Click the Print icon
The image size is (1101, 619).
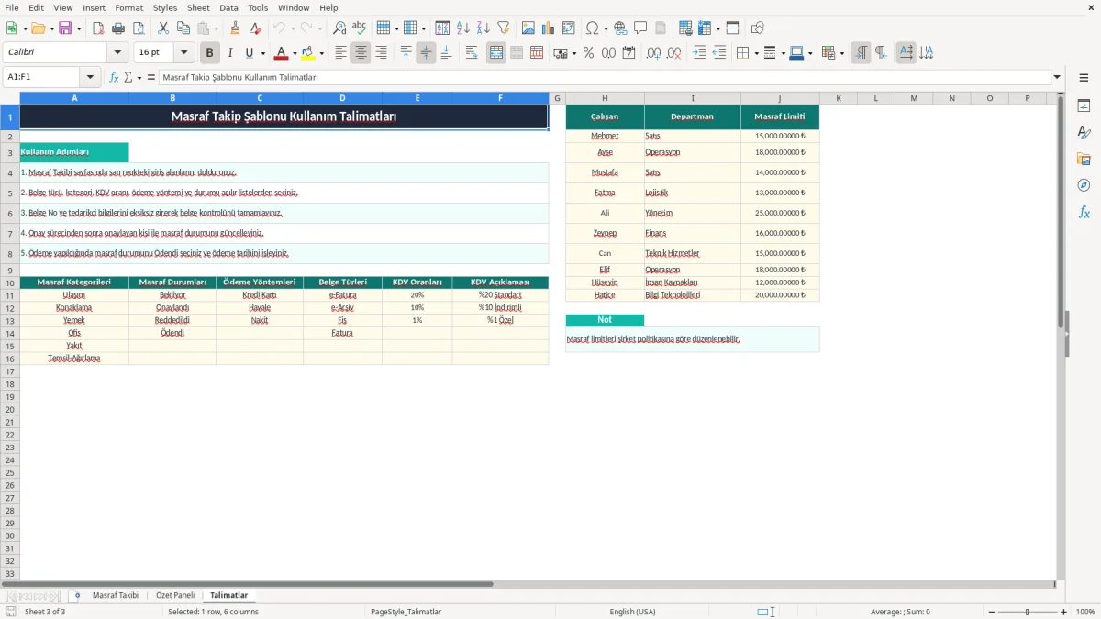(x=118, y=28)
